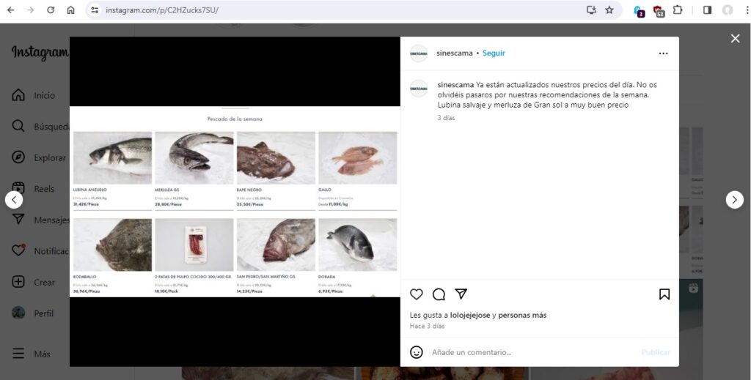The width and height of the screenshot is (751, 380).
Task: Click the comment bubble icon
Action: (x=439, y=294)
